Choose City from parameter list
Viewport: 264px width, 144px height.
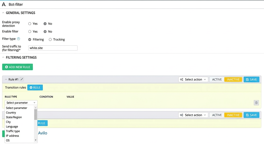(8, 122)
